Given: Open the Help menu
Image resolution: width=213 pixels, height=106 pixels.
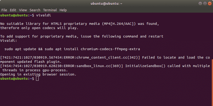Looking at the screenshot, I should 63,10.
